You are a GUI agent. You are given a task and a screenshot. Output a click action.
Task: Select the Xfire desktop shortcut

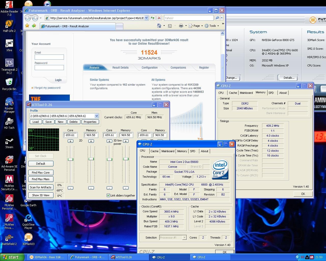click(x=9, y=46)
